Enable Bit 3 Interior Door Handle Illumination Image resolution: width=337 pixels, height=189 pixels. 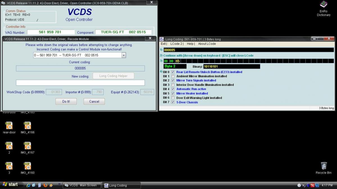coord(173,85)
